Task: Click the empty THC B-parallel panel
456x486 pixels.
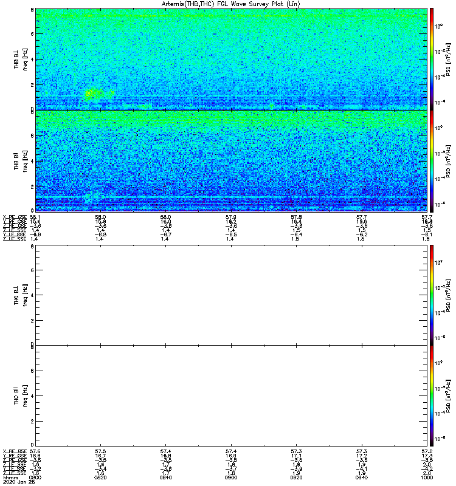Action: point(231,396)
